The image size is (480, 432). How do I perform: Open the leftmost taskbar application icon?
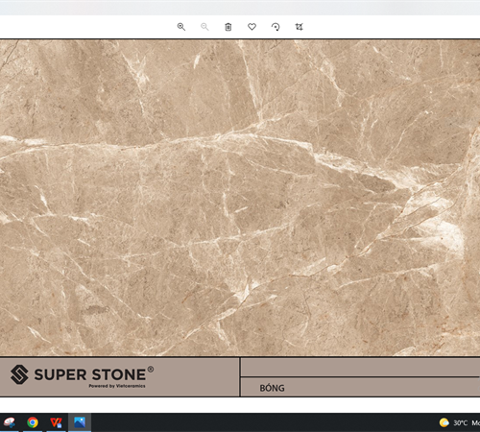10,422
